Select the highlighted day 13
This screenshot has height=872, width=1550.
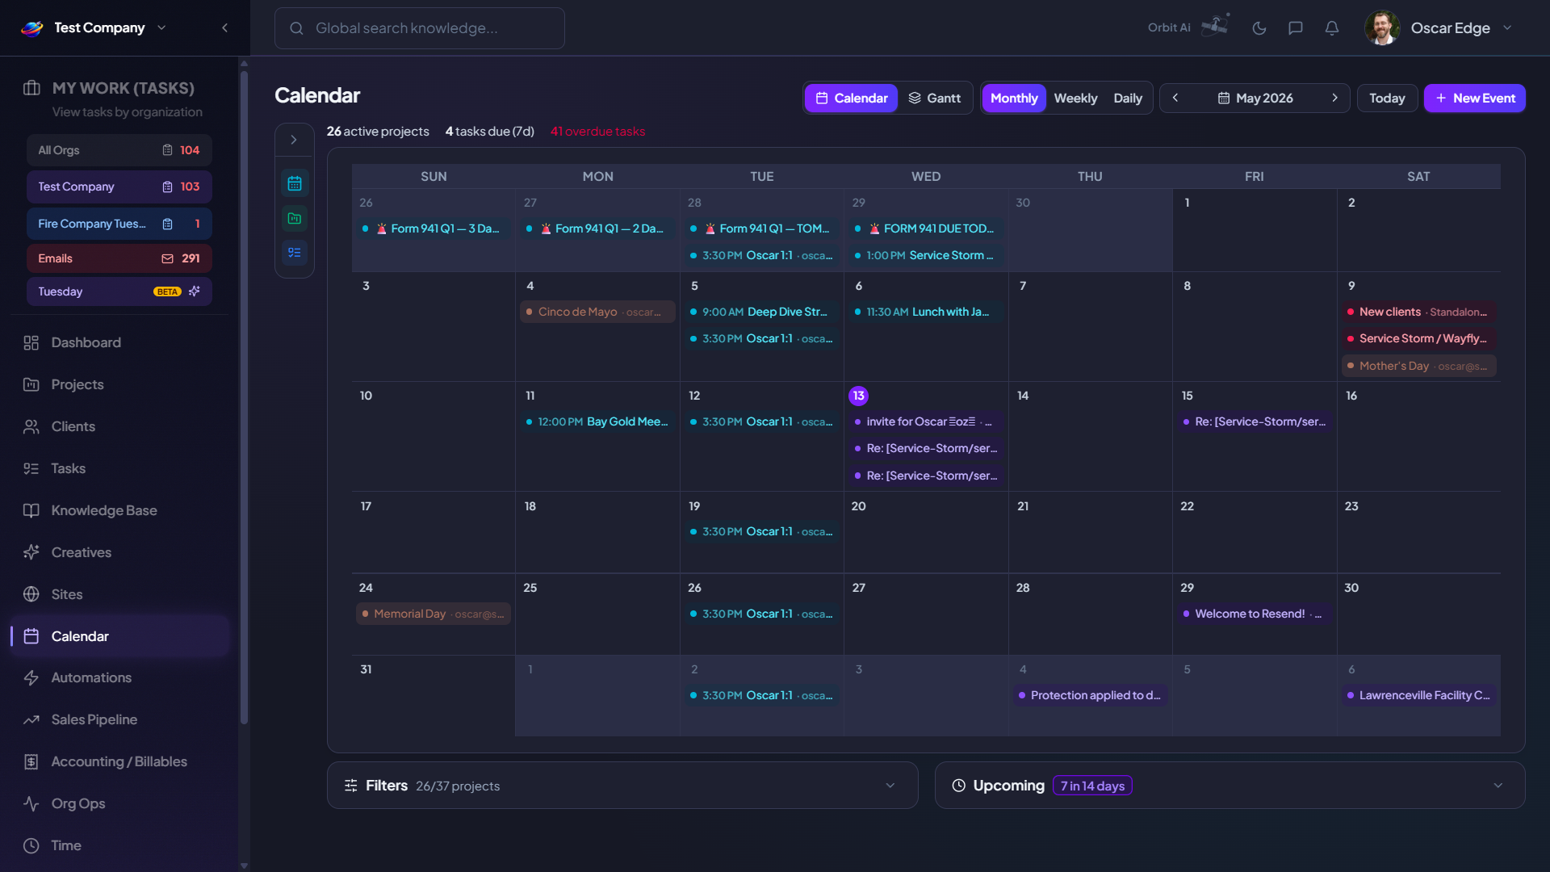[858, 396]
